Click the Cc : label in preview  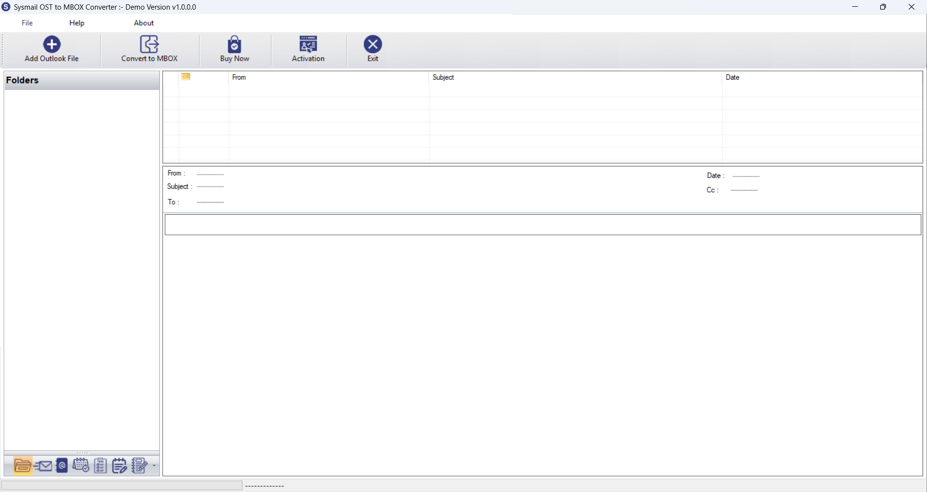713,190
